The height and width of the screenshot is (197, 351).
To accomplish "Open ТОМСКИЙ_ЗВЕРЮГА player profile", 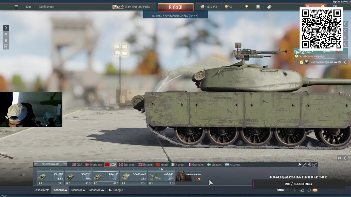I will click(137, 7).
